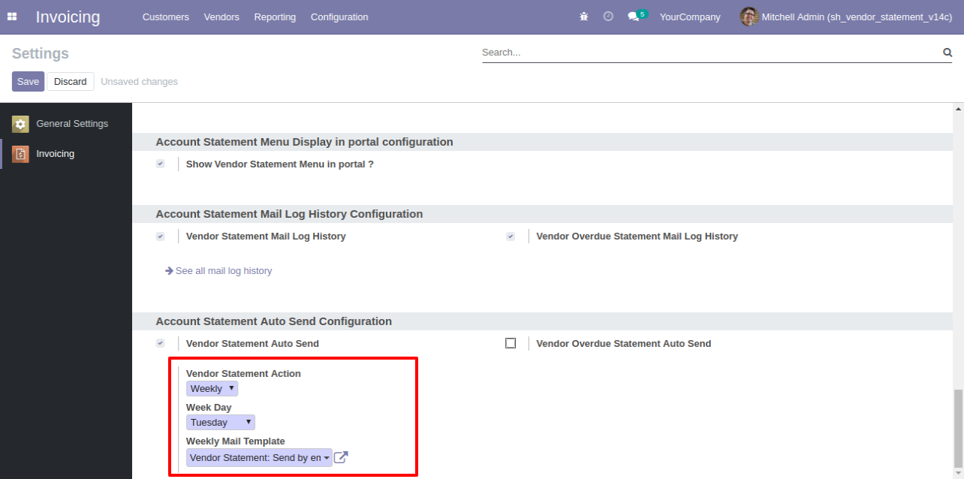Open See all mail log history link
The height and width of the screenshot is (479, 964).
tap(224, 271)
